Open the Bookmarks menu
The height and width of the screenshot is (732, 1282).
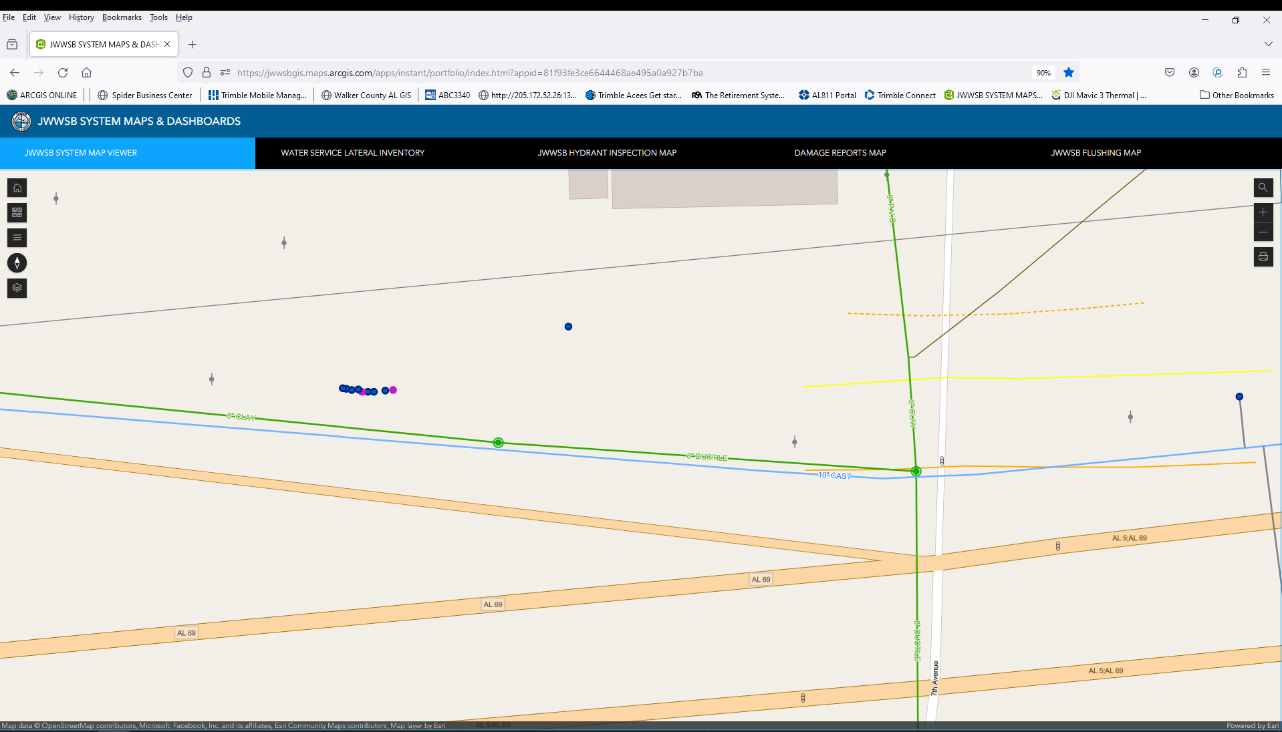click(121, 17)
